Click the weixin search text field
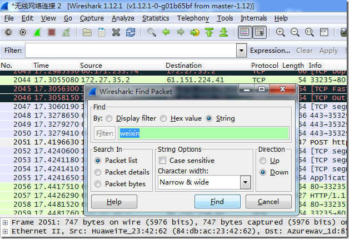The height and width of the screenshot is (239, 349). click(203, 133)
